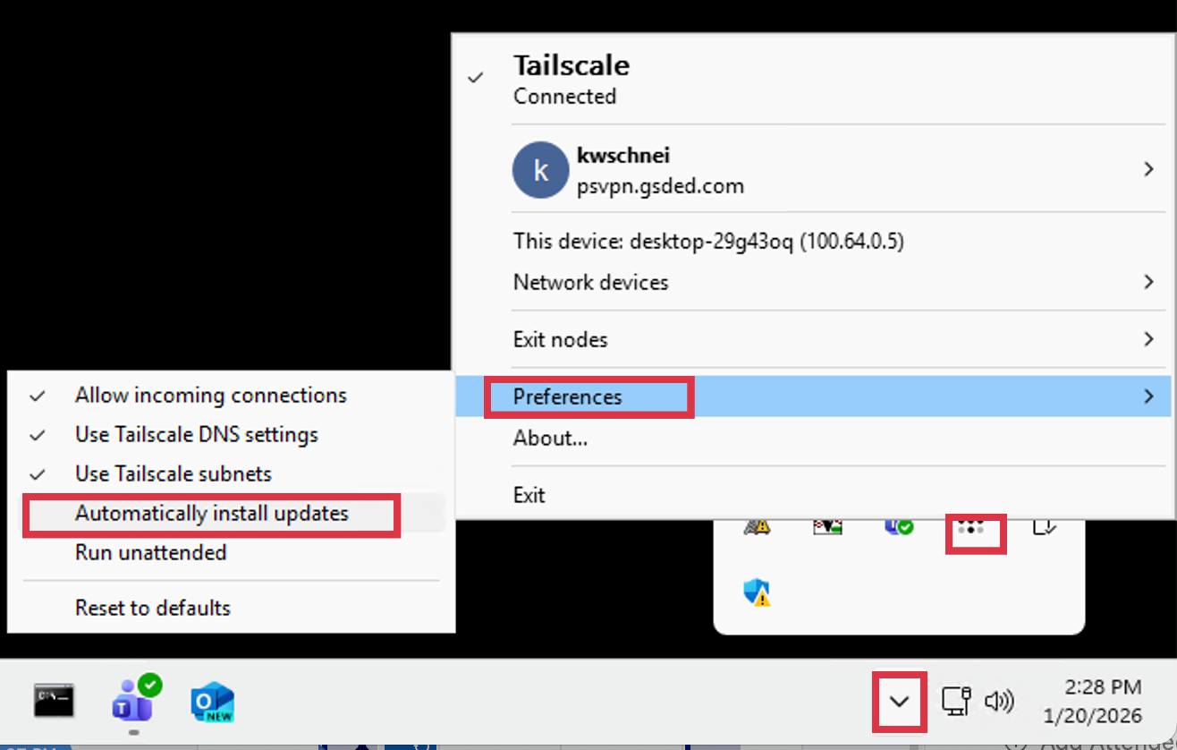Viewport: 1177px width, 750px height.
Task: Click Exit to quit Tailscale
Action: 527,494
